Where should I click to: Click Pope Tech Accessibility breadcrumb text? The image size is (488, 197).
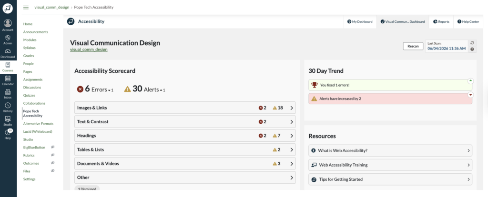[x=94, y=7]
